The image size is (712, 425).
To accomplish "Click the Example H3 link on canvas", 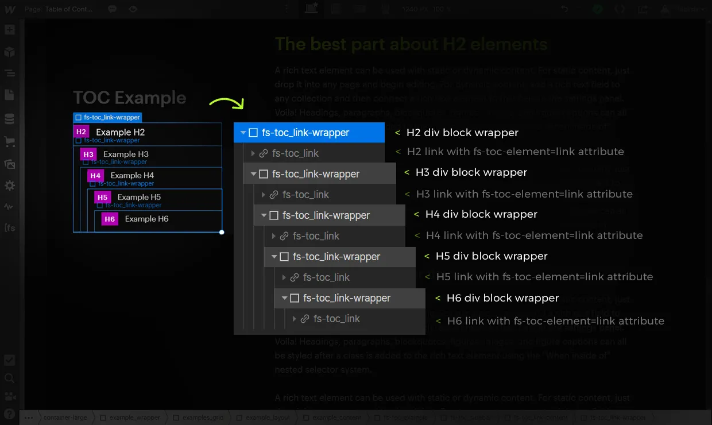I will coord(126,154).
